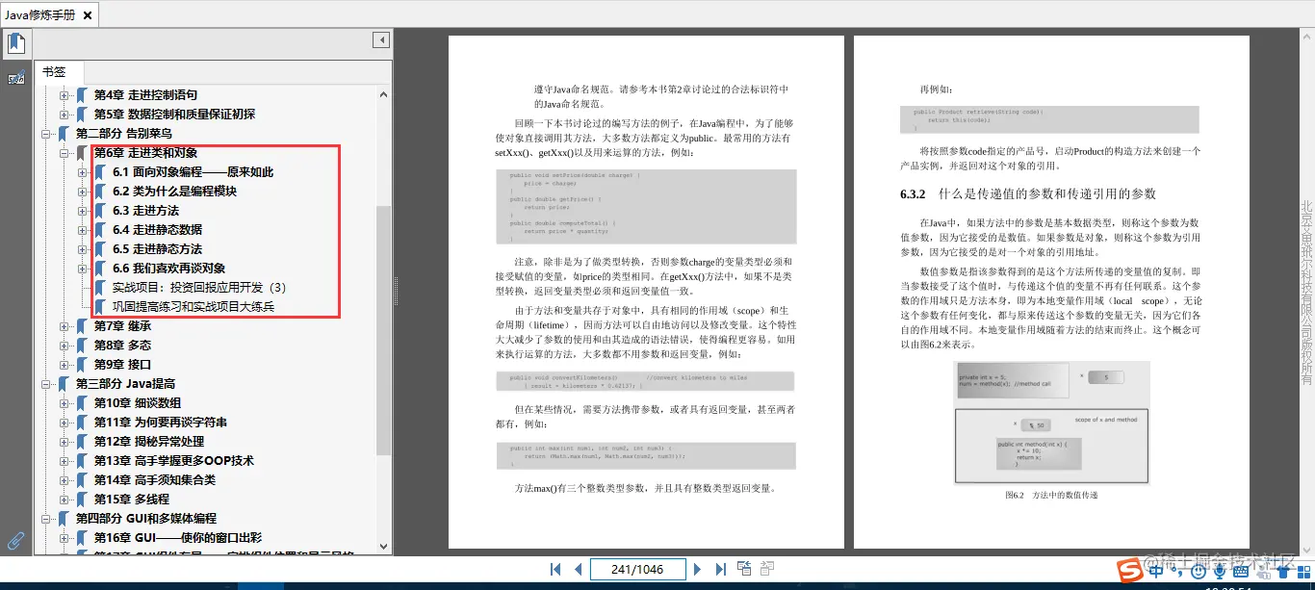
Task: Open the Sogou toolbox grid icon
Action: (1303, 572)
